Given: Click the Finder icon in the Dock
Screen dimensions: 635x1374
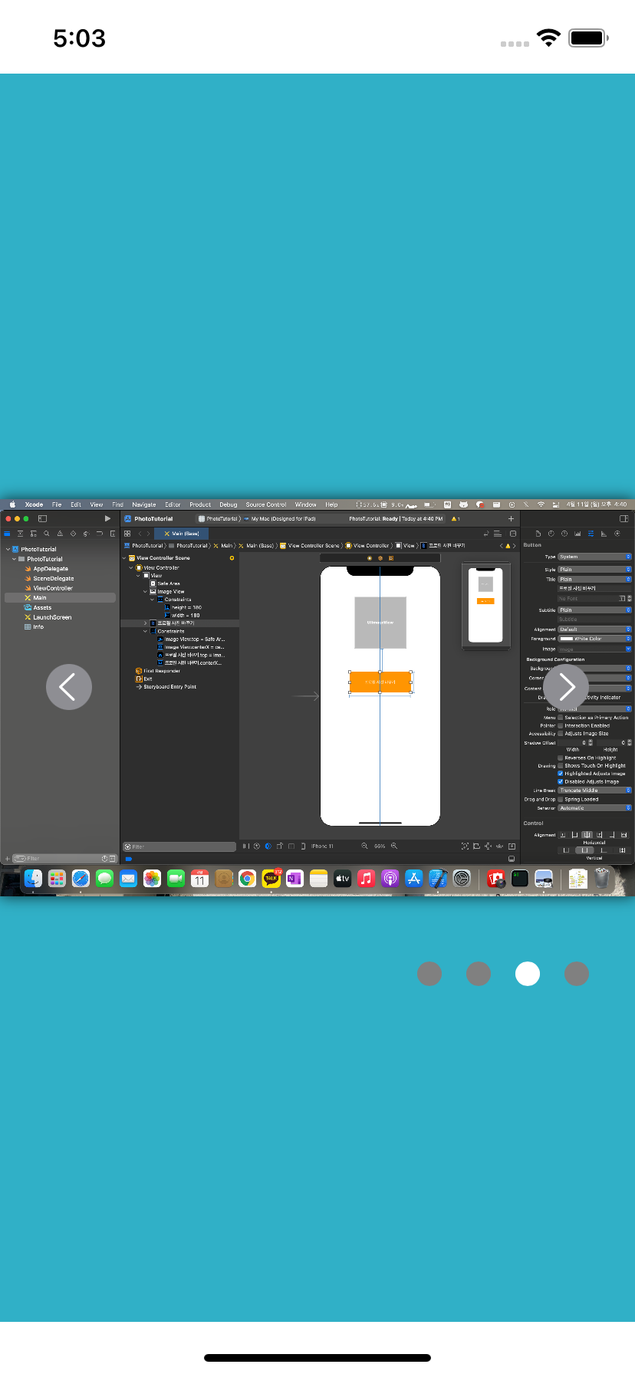Looking at the screenshot, I should (33, 879).
